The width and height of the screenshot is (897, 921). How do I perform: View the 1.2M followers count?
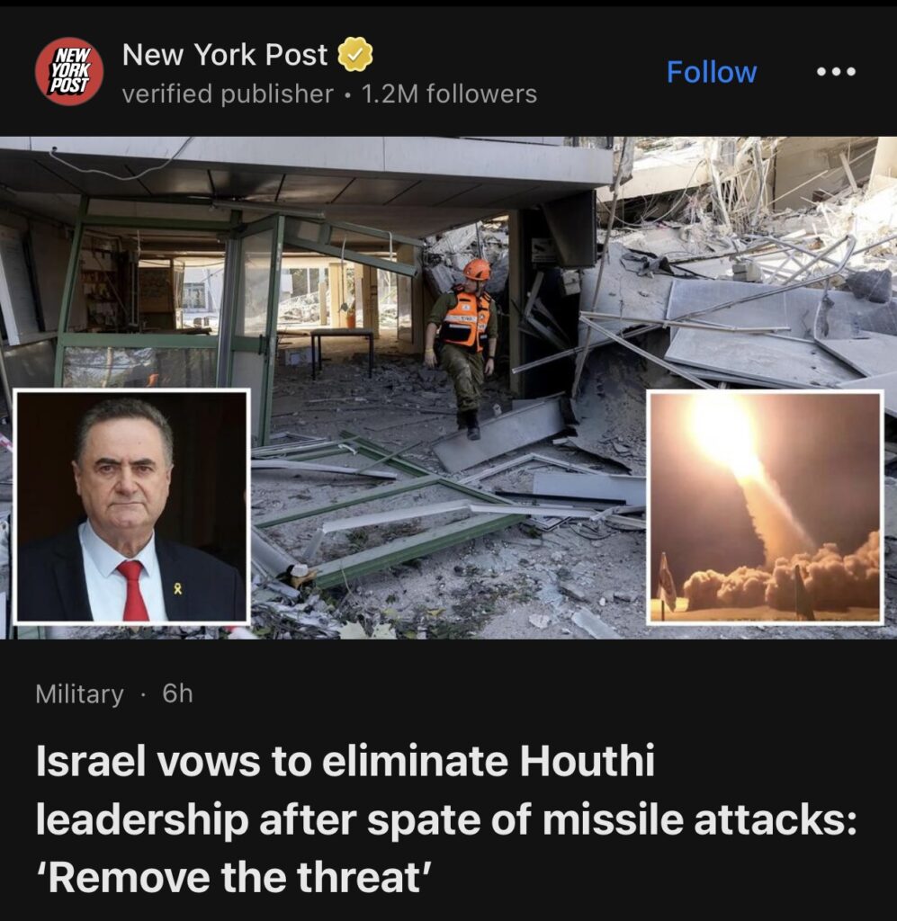point(449,94)
